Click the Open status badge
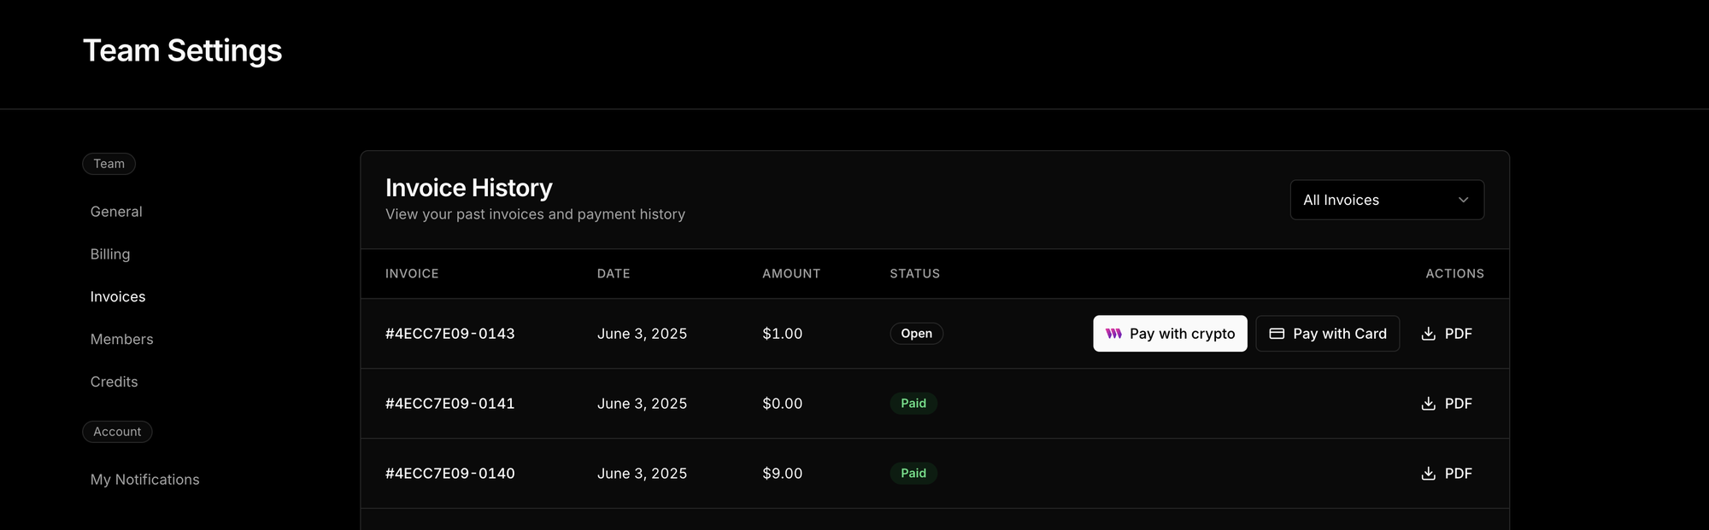This screenshot has width=1709, height=530. coord(916,334)
